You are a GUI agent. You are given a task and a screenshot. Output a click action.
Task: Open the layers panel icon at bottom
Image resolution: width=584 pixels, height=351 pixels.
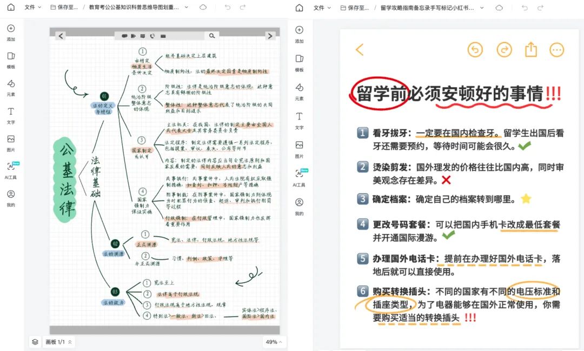35,342
